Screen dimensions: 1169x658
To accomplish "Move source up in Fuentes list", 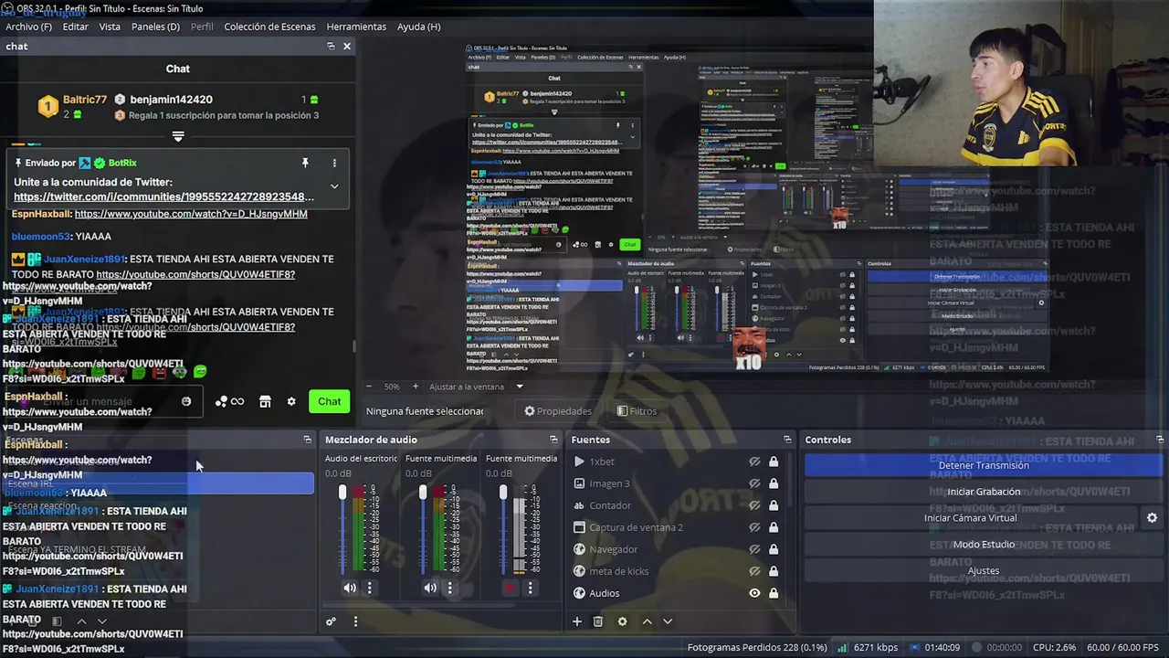I will 648,621.
